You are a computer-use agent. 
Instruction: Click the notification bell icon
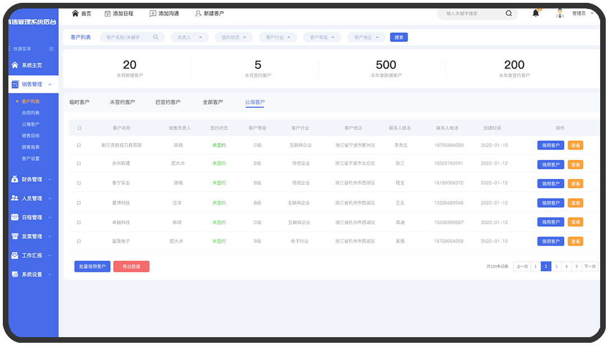pos(536,13)
